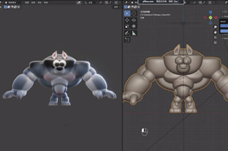Pick the Rotate tool in the toolbar
228x151 pixels.
tap(134, 20)
